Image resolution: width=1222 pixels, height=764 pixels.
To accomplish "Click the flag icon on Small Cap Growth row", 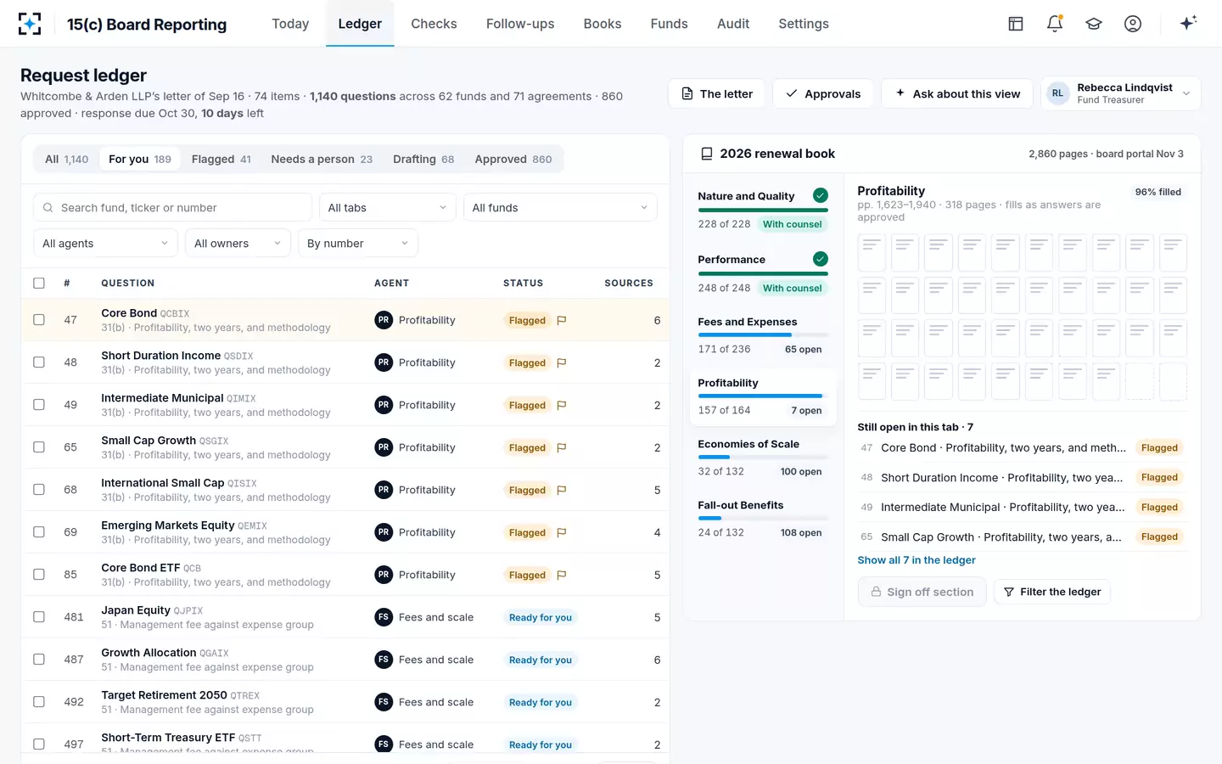I will click(562, 447).
